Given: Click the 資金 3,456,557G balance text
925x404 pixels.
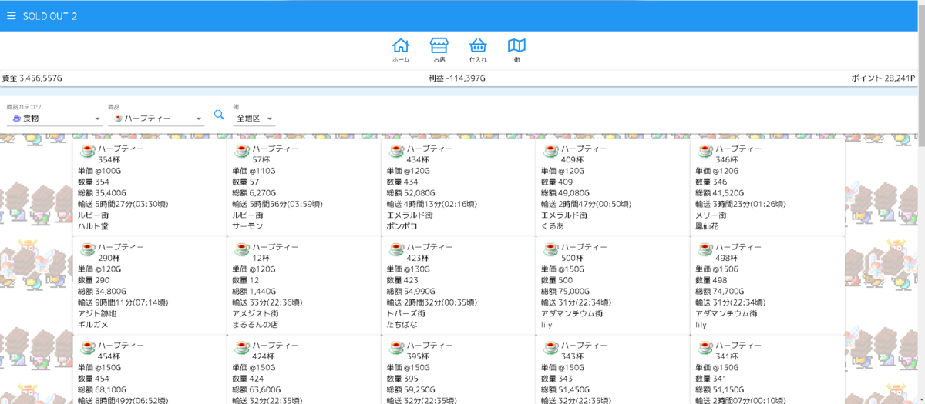Looking at the screenshot, I should tap(32, 78).
